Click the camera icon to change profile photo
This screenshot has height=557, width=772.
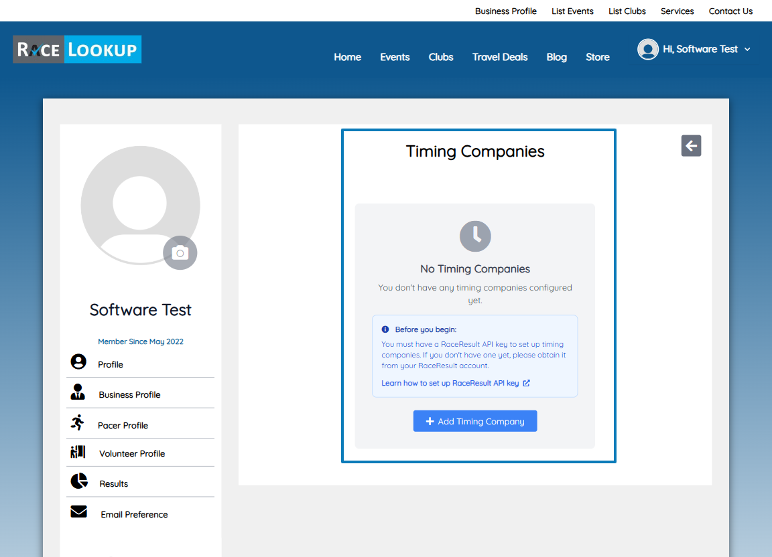click(x=180, y=252)
